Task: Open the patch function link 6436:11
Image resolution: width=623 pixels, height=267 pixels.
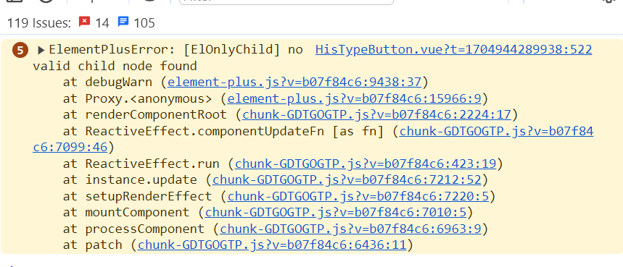Action: pos(272,245)
